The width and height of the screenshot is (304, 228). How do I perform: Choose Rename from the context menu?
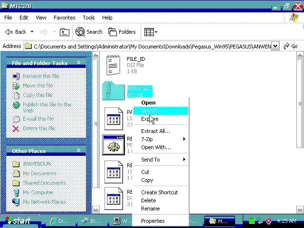coord(161,209)
